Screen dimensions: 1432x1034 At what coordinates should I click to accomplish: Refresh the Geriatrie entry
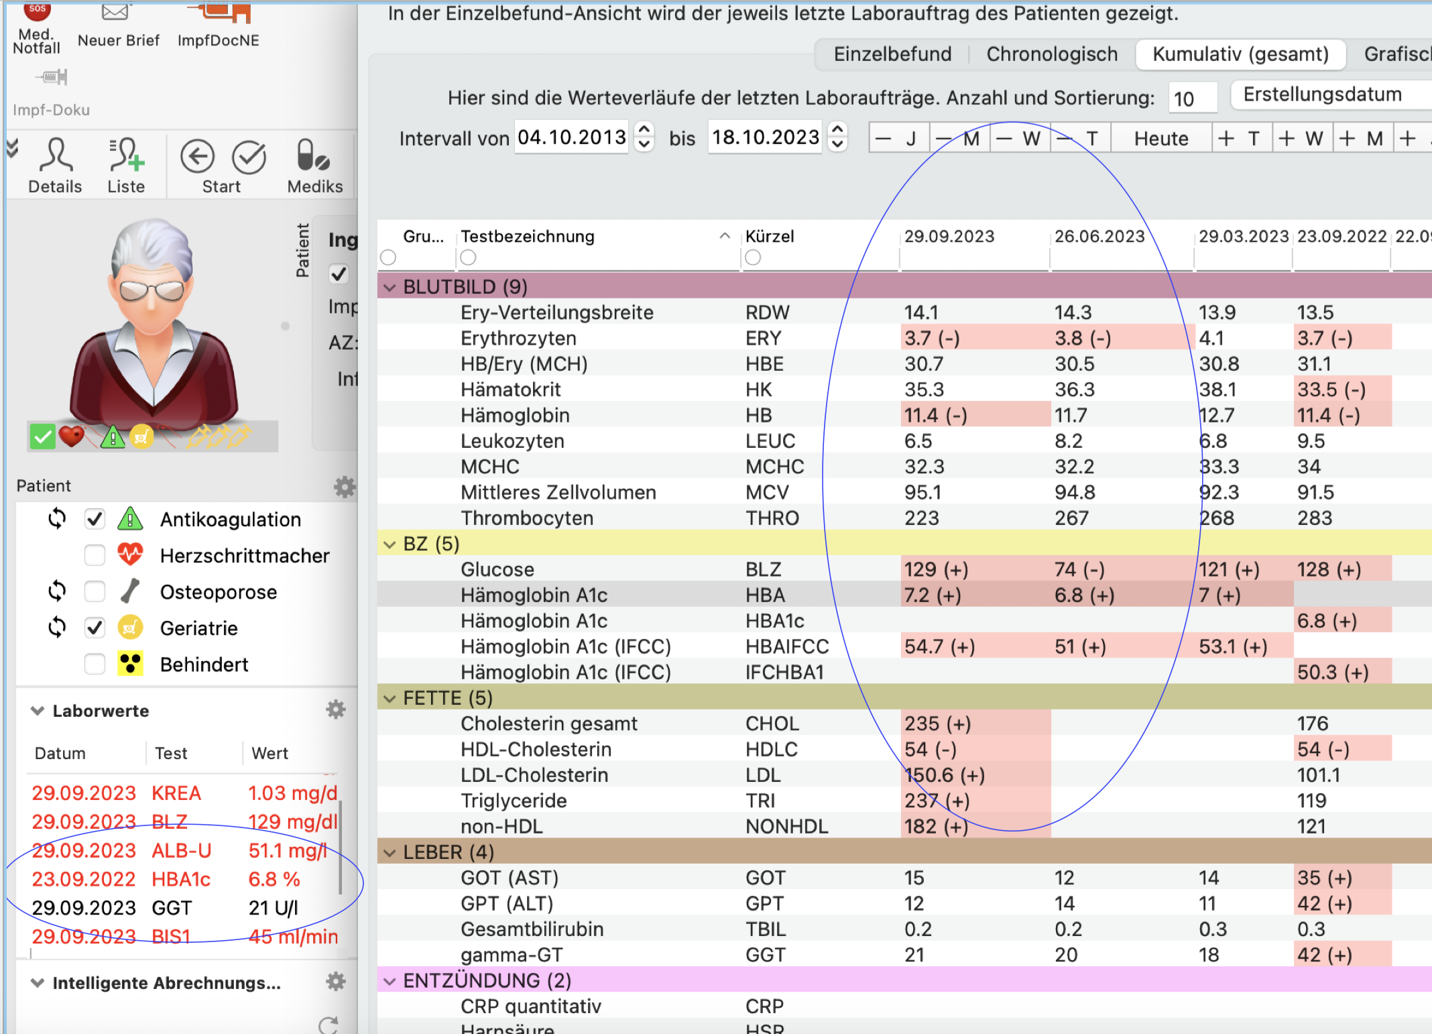[57, 627]
